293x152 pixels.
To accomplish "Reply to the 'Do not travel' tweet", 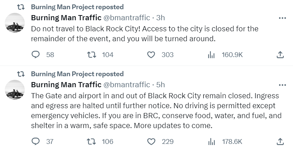I will click(x=36, y=55).
